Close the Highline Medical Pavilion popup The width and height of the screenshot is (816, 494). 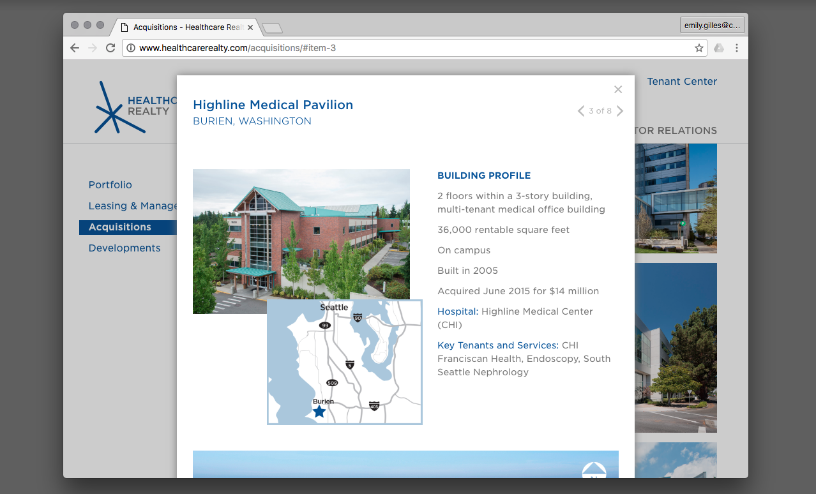[617, 90]
